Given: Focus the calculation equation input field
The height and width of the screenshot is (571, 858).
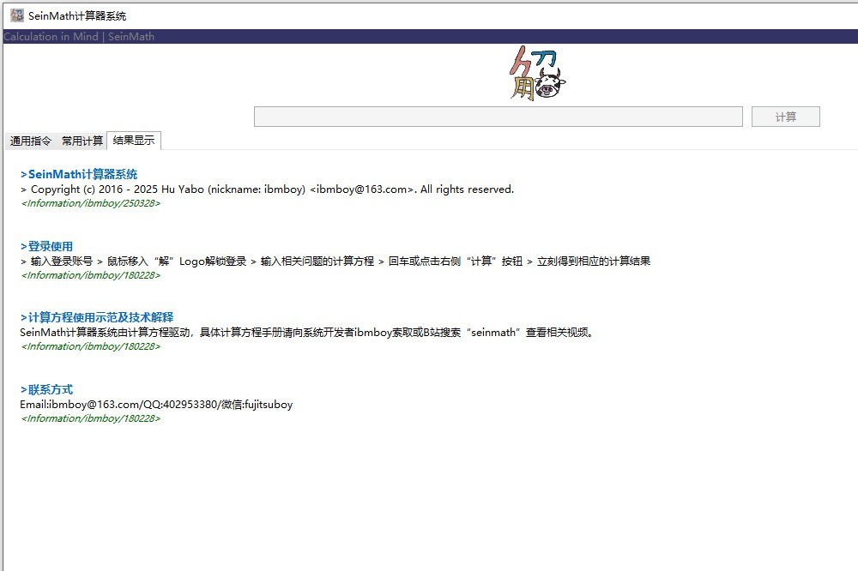Looking at the screenshot, I should pos(498,117).
